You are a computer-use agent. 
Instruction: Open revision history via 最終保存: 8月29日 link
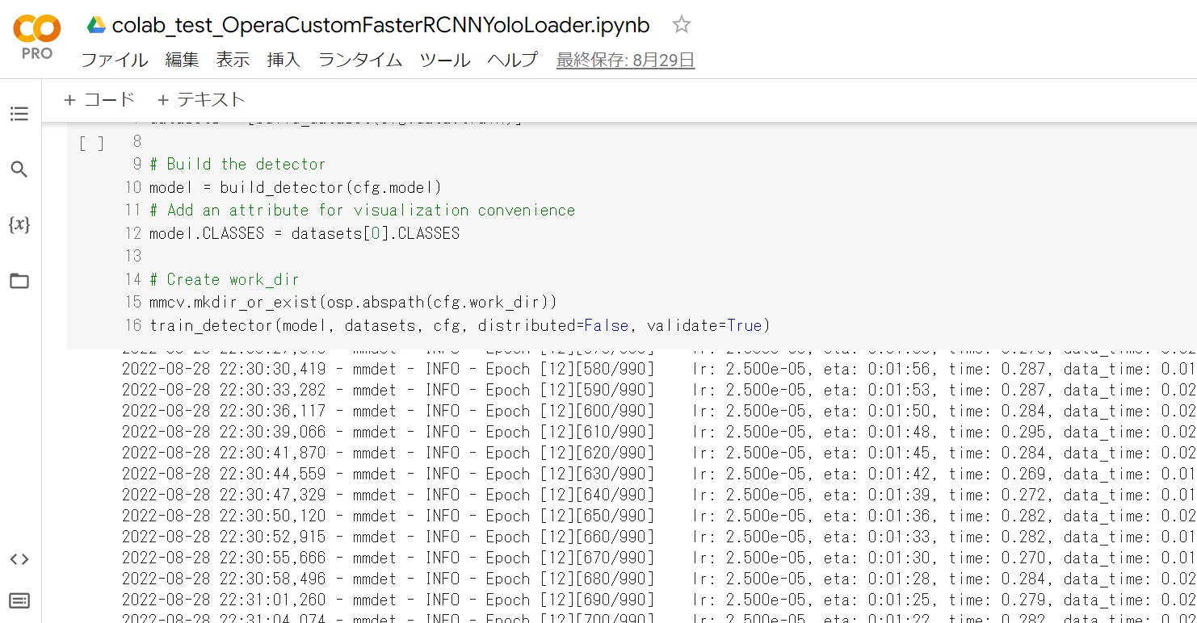point(626,60)
